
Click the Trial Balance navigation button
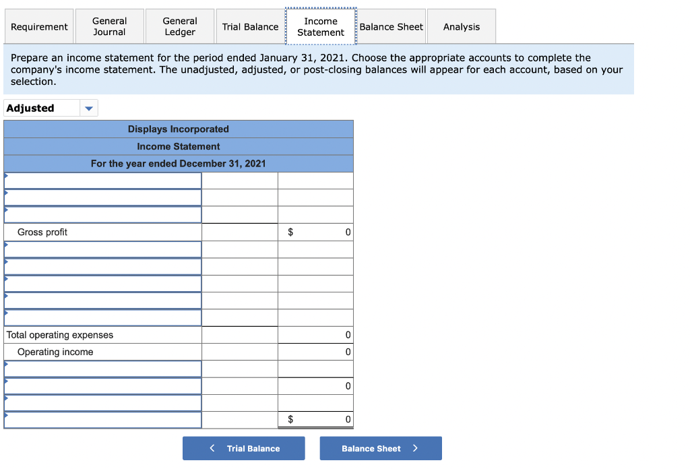[x=243, y=448]
